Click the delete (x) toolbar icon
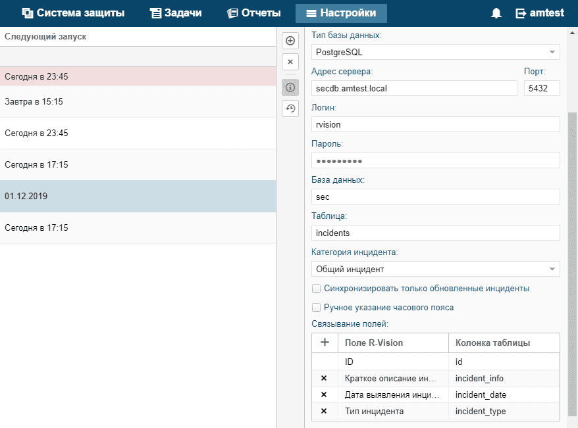The image size is (578, 428). [290, 62]
